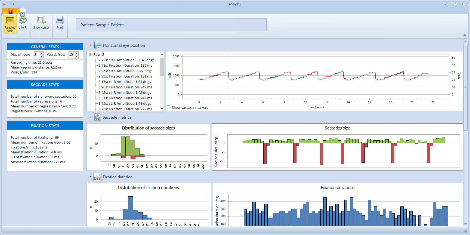This screenshot has width=470, height=235.
Task: Collapse the Horizontal eye position section
Action: 90,45
